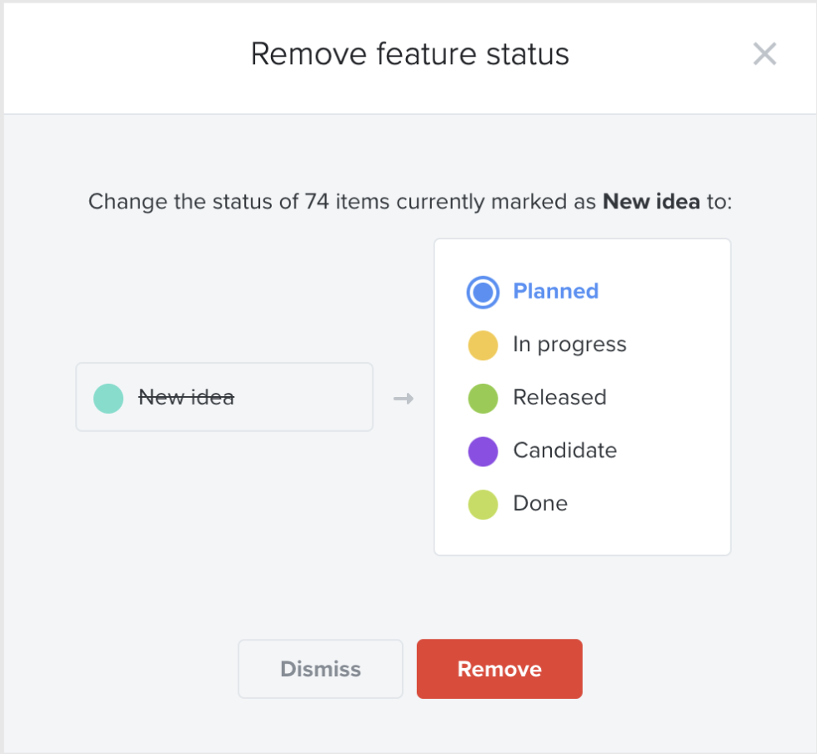Viewport: 817px width, 754px height.
Task: Click the green Released status circle
Action: (x=482, y=398)
